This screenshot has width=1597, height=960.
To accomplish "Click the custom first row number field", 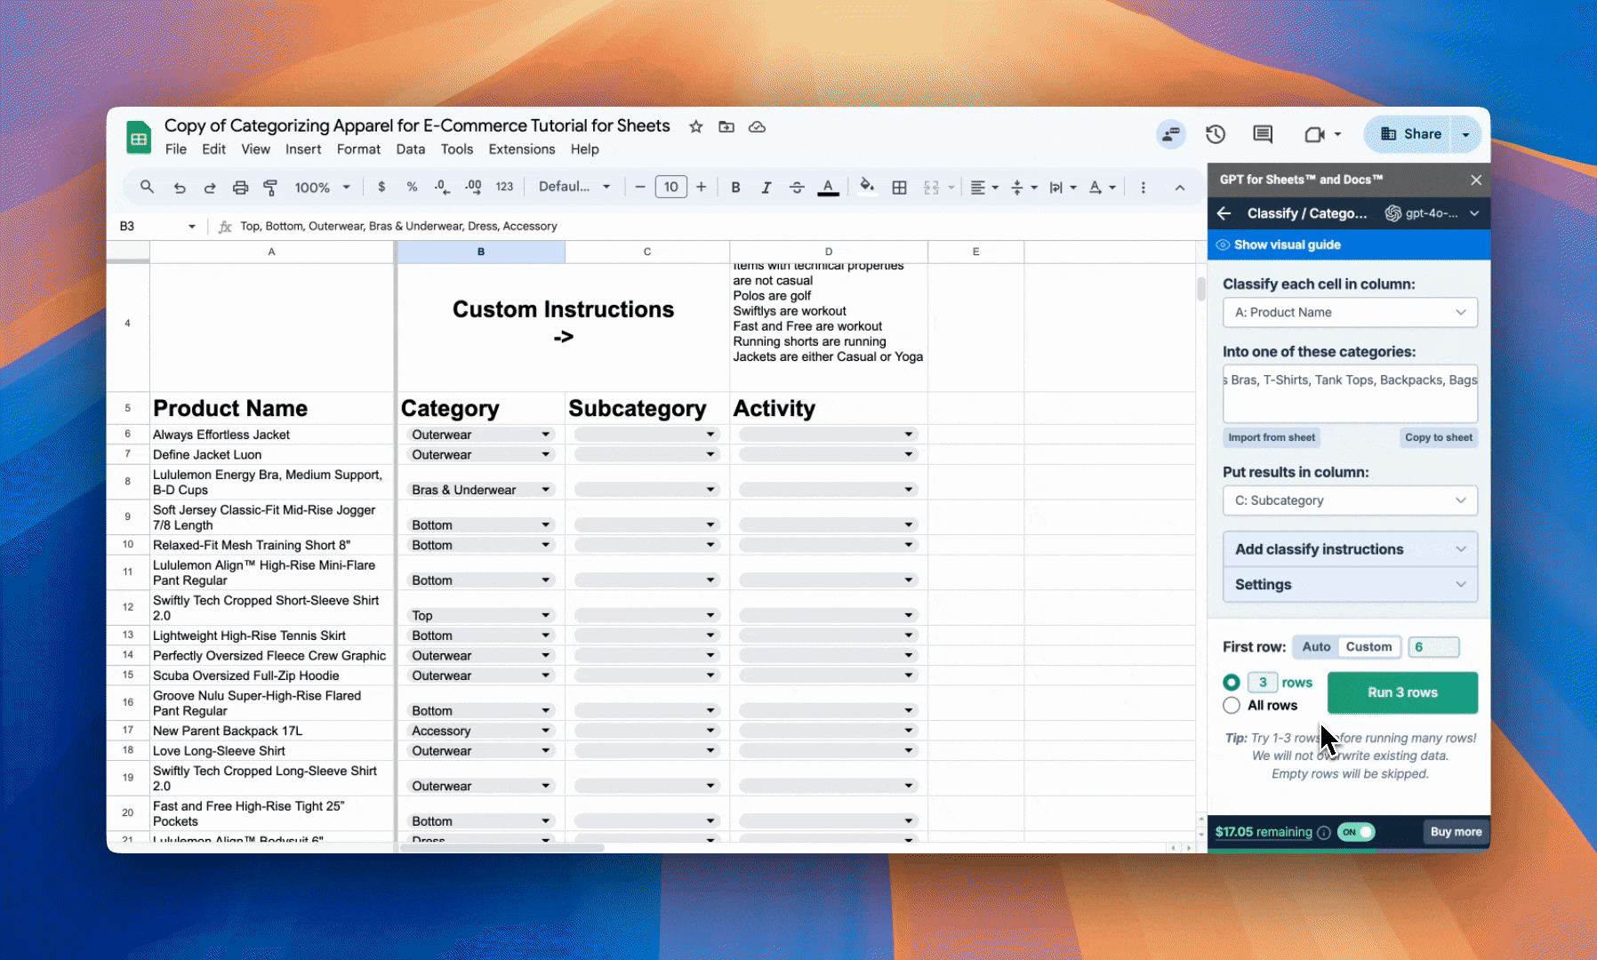I will pos(1433,647).
